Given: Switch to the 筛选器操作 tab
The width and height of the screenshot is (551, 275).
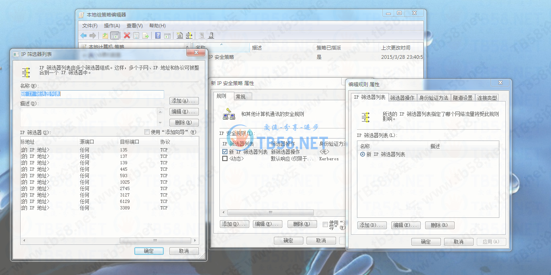Looking at the screenshot, I should (402, 98).
